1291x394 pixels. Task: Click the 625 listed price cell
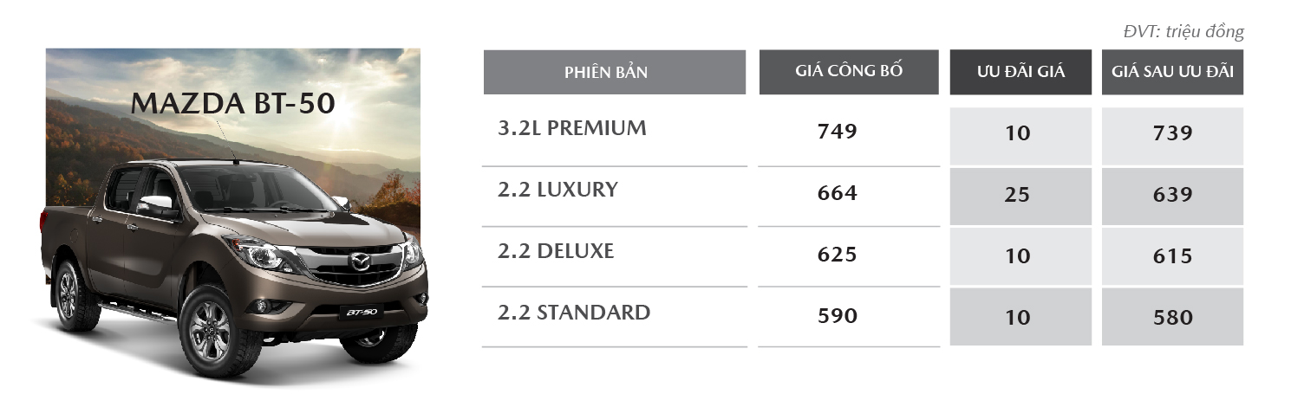point(837,255)
